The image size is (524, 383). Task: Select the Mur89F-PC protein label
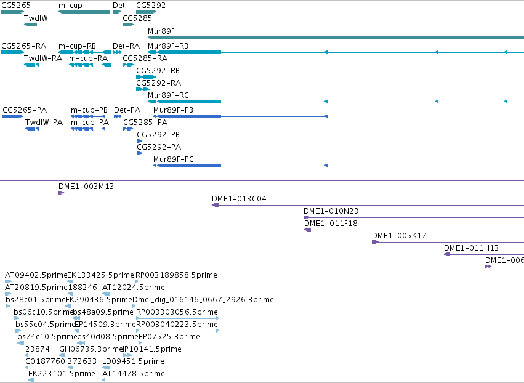174,159
